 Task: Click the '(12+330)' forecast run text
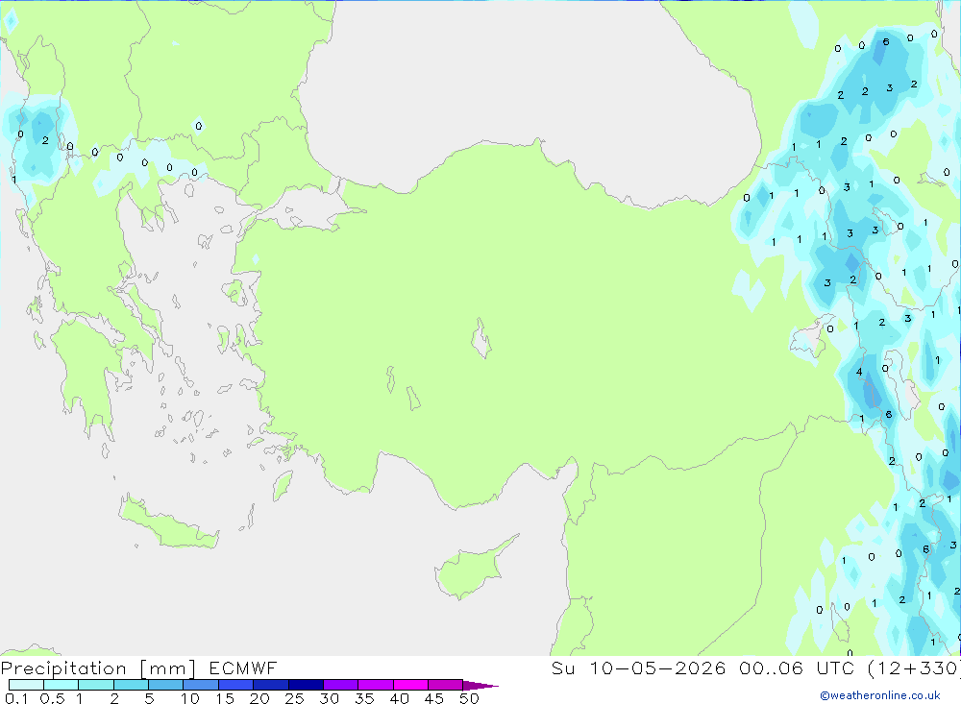[914, 668]
